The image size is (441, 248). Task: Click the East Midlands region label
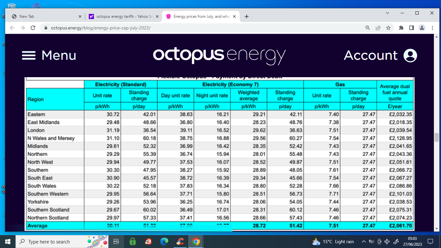[44, 122]
